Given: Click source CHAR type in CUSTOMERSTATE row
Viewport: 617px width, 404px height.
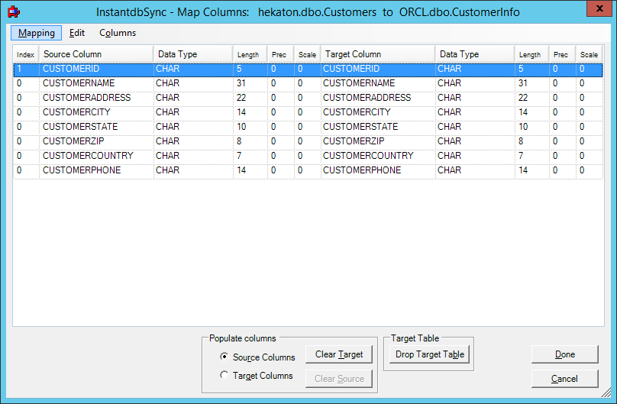Looking at the screenshot, I should (x=168, y=127).
